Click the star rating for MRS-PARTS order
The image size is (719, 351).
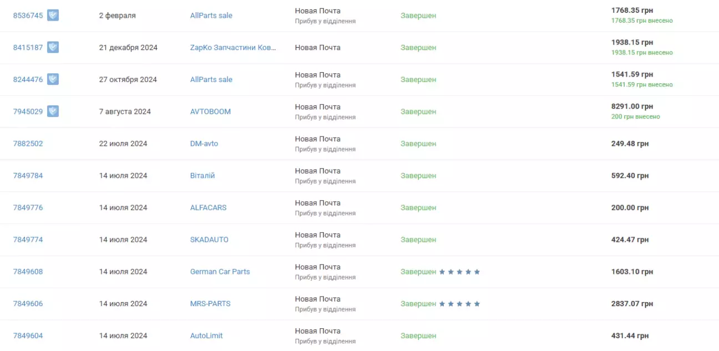(x=459, y=304)
